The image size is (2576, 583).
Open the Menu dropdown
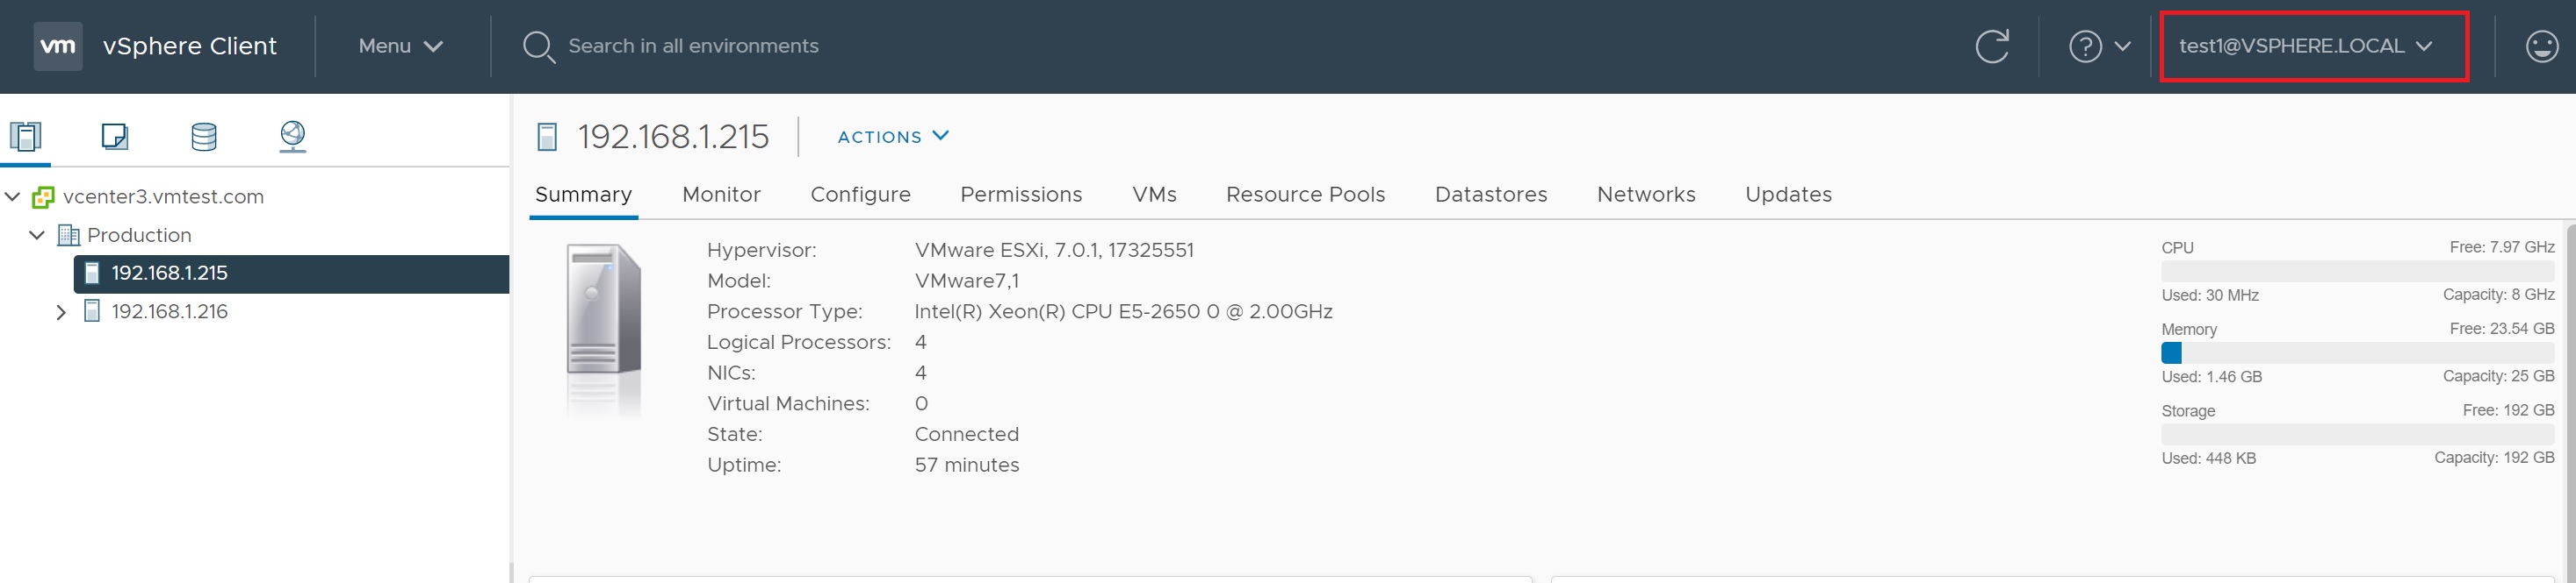400,46
